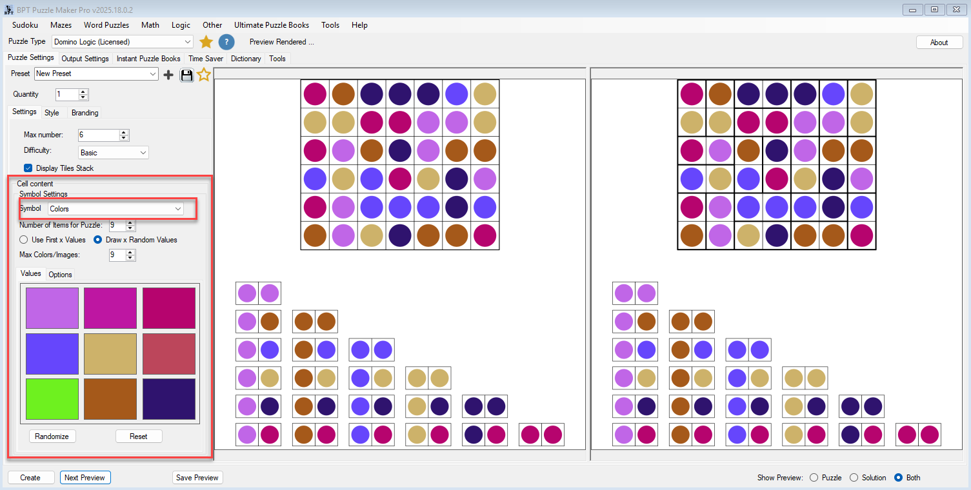Increase Number of Items for Puzzle
This screenshot has height=490, width=971.
click(x=130, y=222)
